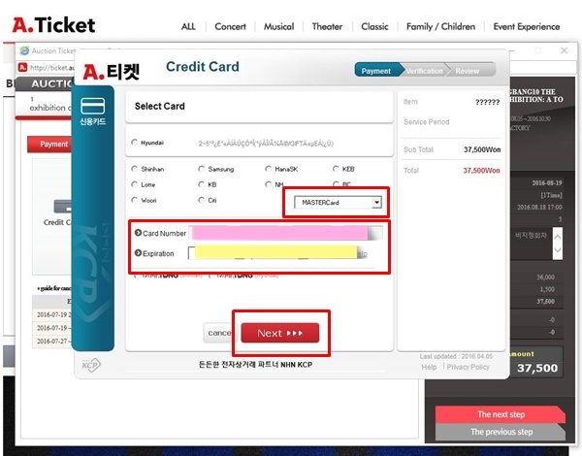
Task: Click the 2016-07-27 table row
Action: (x=52, y=342)
